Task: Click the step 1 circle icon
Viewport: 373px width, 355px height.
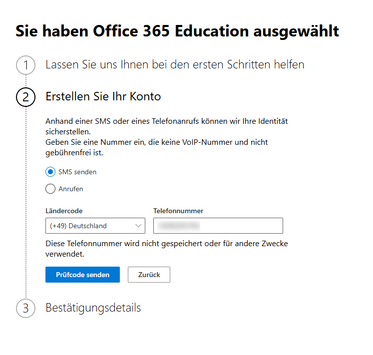Action: click(x=25, y=65)
